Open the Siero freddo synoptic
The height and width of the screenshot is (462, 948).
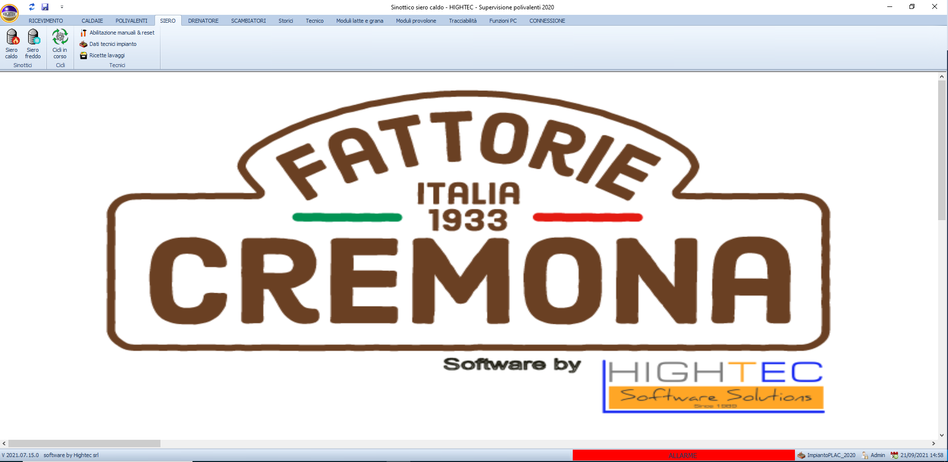tap(33, 44)
